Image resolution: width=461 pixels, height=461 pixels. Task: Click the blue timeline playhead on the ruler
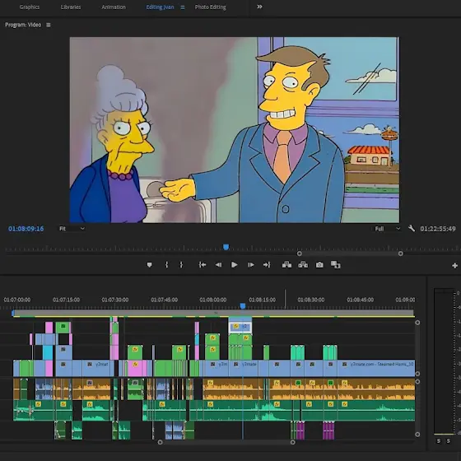point(243,306)
